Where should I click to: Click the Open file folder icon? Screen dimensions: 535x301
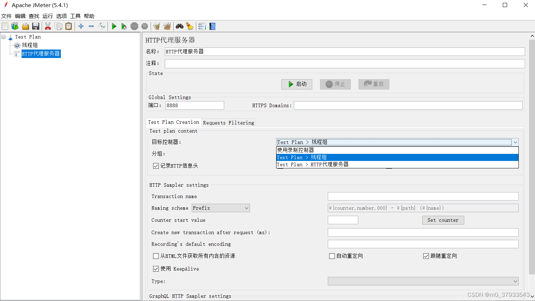tap(25, 26)
